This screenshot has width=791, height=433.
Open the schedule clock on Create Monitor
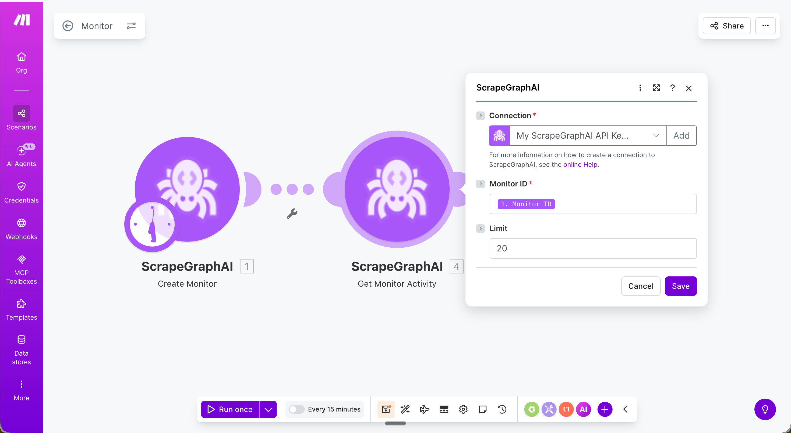152,224
